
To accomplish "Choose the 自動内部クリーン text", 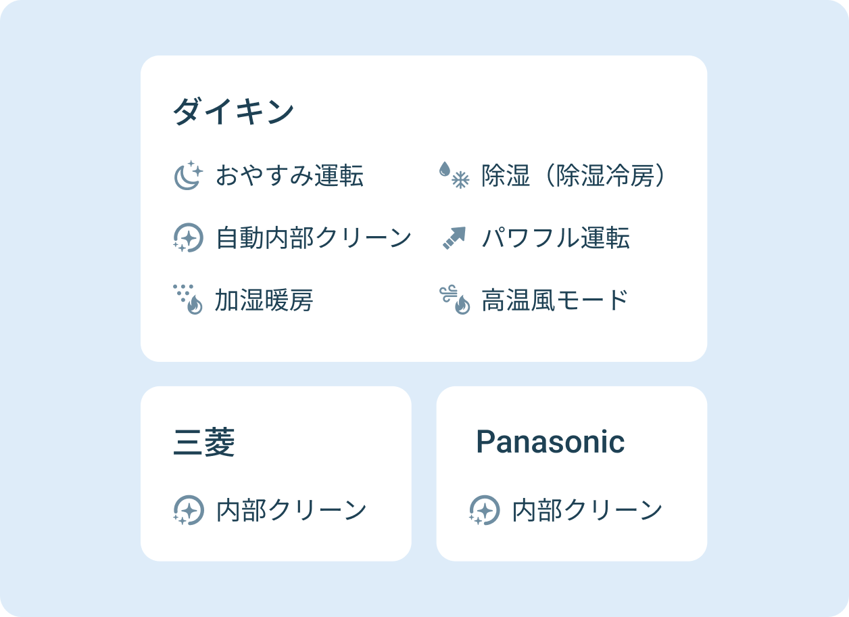I will pyautogui.click(x=314, y=237).
